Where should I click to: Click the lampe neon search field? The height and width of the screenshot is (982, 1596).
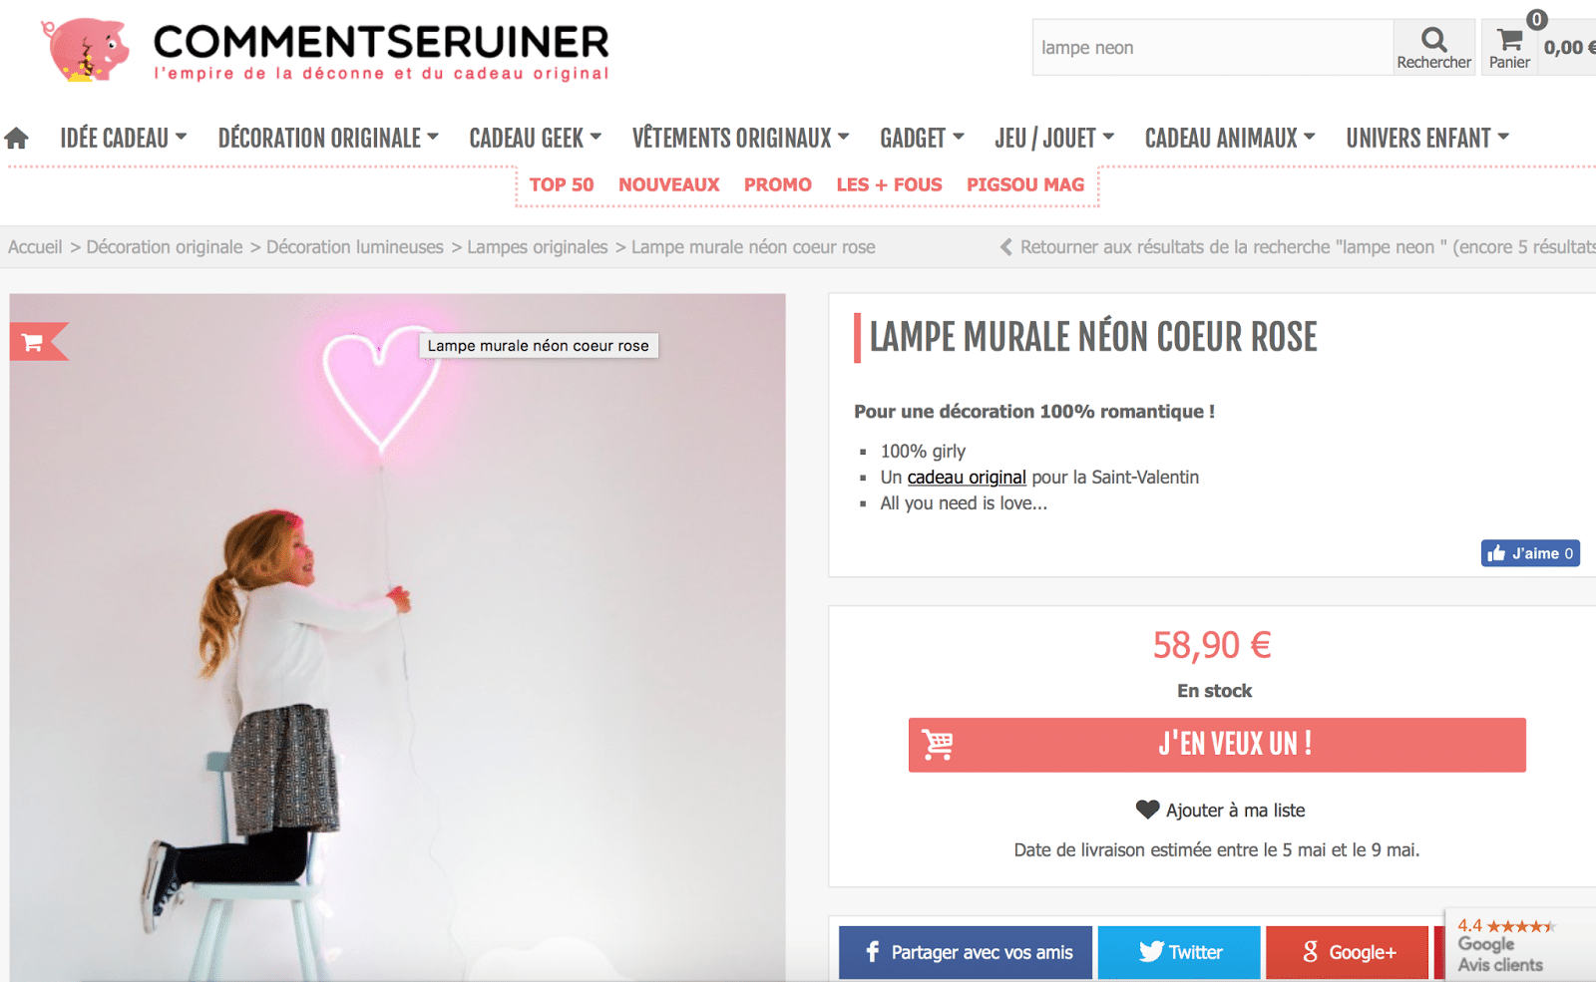pyautogui.click(x=1213, y=48)
